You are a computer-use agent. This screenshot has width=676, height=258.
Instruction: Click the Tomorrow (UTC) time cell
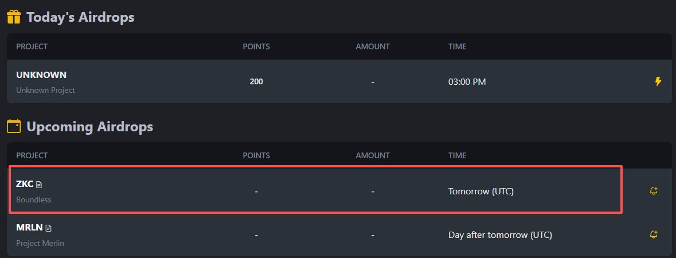(481, 191)
